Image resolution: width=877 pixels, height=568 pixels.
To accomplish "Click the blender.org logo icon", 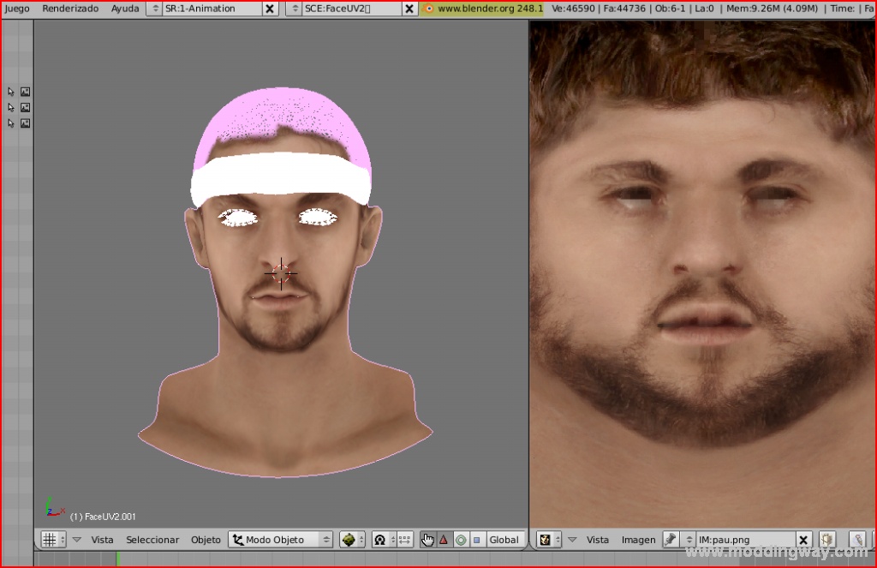I will tap(429, 9).
